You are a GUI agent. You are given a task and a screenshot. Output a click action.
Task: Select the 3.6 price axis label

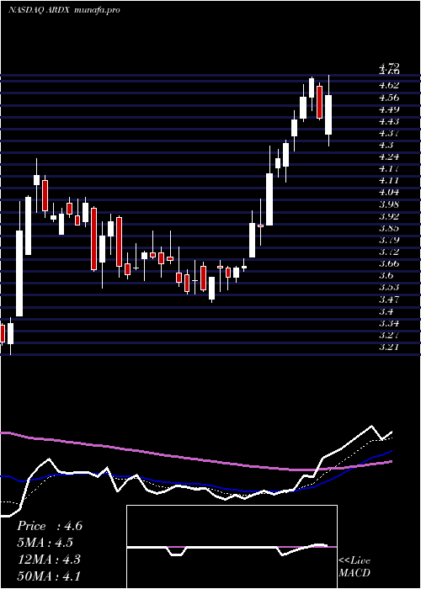click(386, 275)
